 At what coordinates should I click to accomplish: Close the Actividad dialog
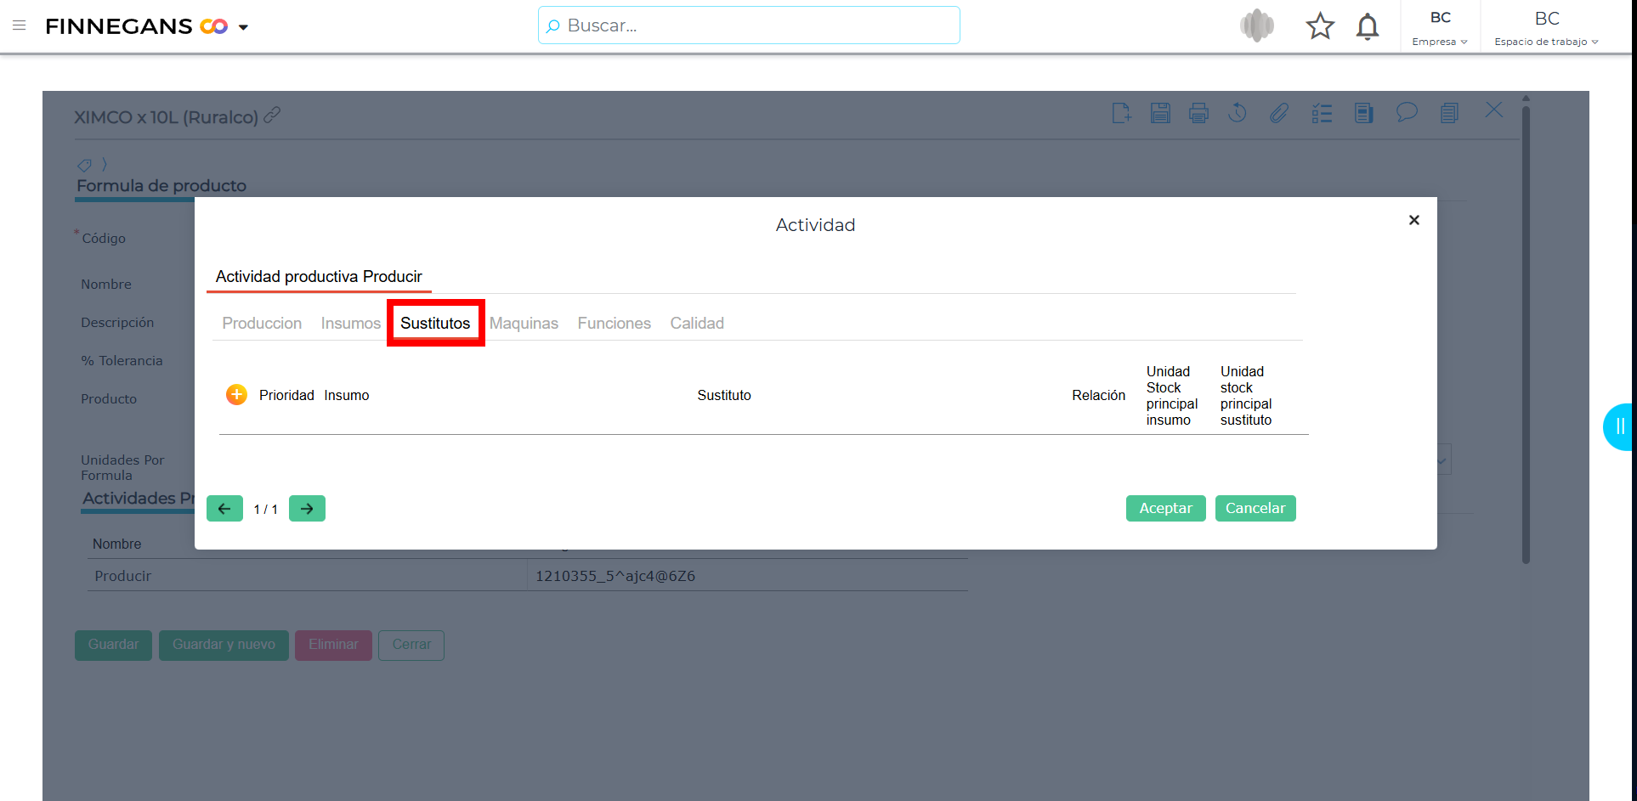click(x=1414, y=220)
